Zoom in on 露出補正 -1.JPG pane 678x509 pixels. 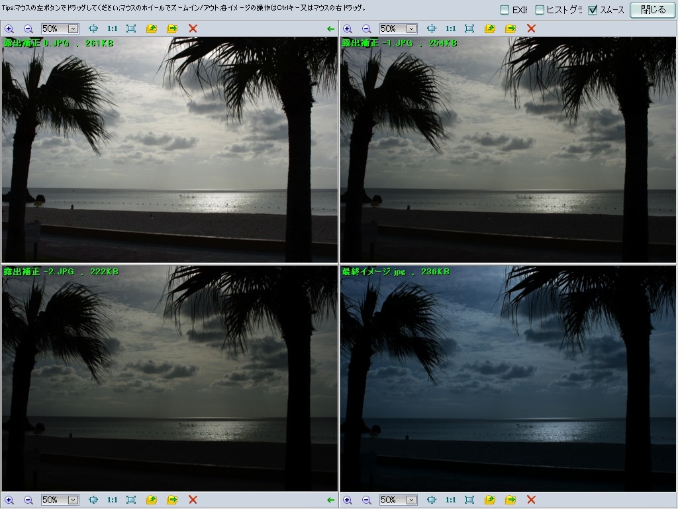[x=347, y=28]
